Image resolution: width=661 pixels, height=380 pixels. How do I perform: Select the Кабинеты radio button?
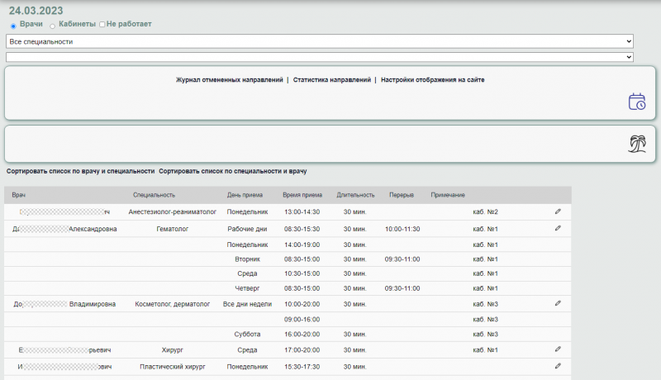[x=53, y=26]
